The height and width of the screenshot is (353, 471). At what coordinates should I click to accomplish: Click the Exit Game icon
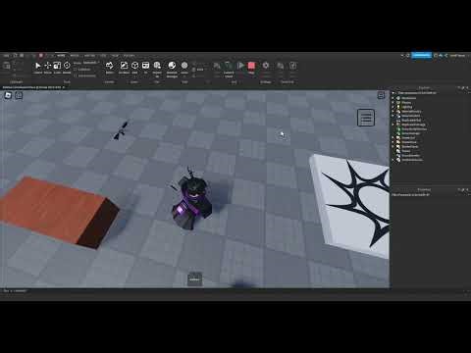coord(293,66)
